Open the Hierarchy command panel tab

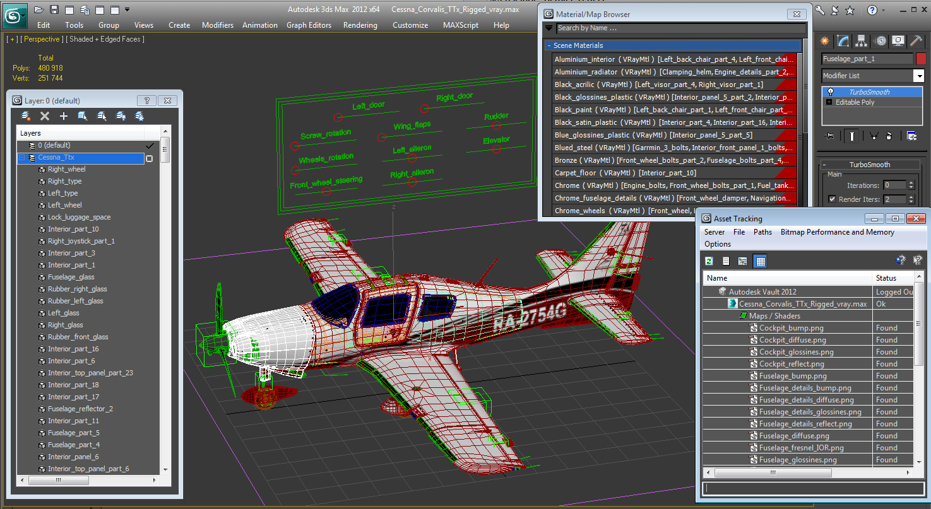862,41
